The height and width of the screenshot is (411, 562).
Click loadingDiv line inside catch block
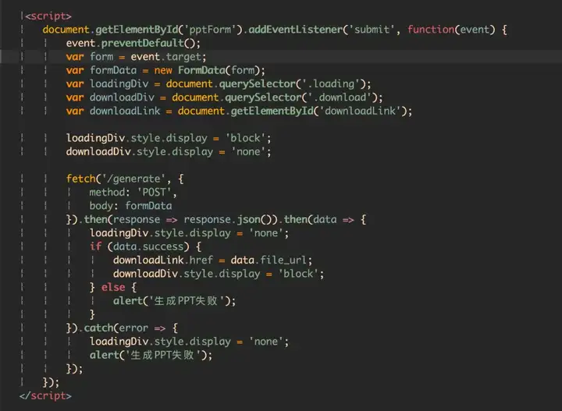pyautogui.click(x=189, y=342)
